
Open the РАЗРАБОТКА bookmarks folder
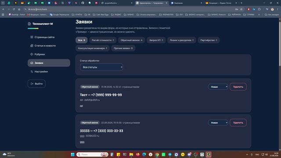[166, 14]
